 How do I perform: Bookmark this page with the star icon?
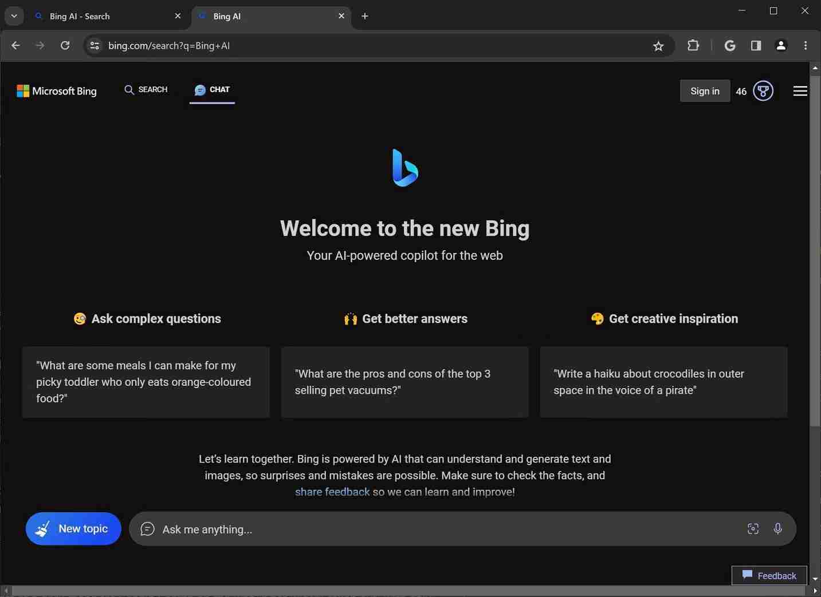click(658, 46)
